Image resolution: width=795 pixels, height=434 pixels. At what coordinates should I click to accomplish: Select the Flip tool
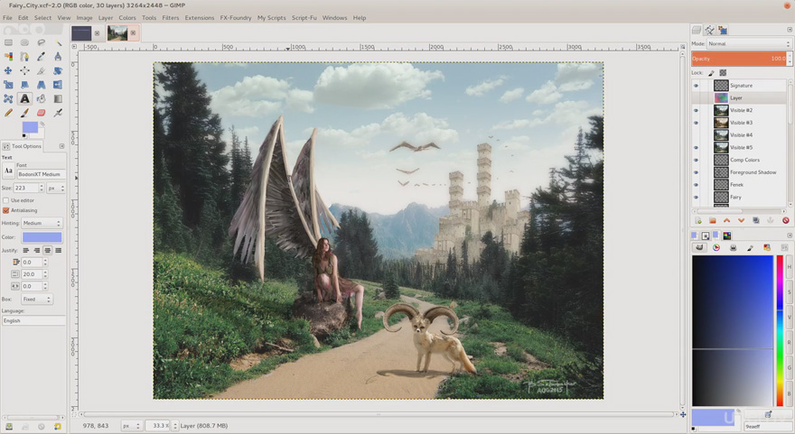(58, 85)
